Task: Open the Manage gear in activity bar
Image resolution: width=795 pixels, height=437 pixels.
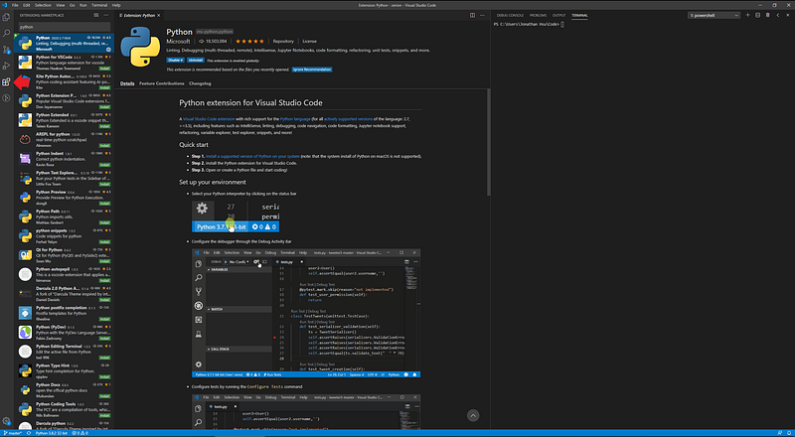Action: 6,421
